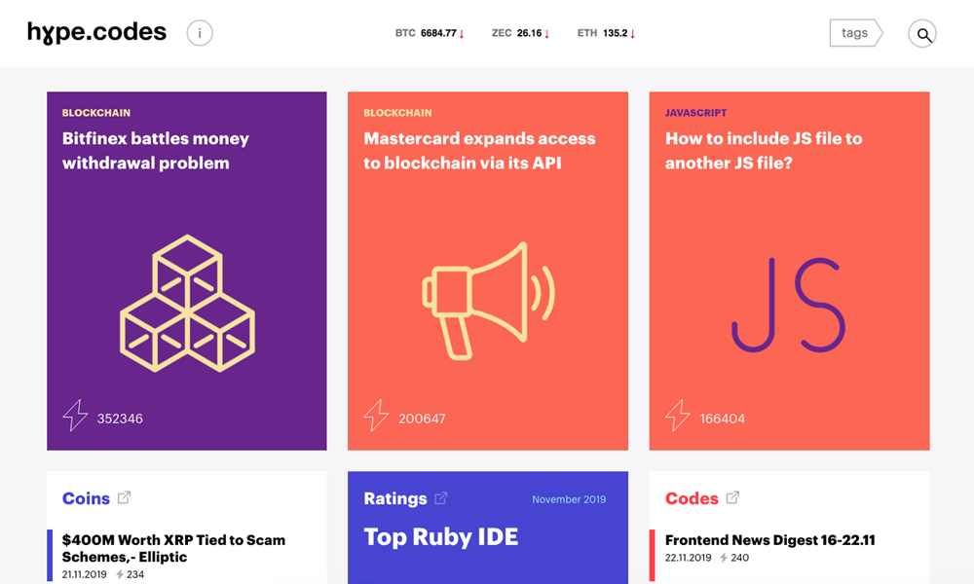974x584 pixels.
Task: Open "Mastercard expands access to blockchain" article
Action: tap(479, 151)
